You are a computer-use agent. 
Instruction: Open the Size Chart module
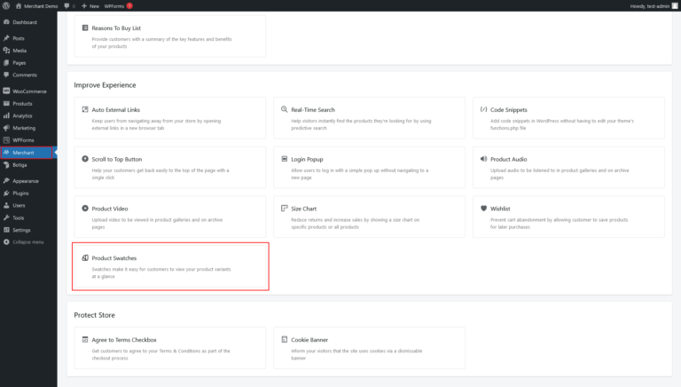[369, 217]
